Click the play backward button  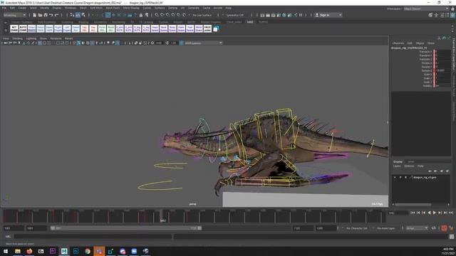pos(429,213)
